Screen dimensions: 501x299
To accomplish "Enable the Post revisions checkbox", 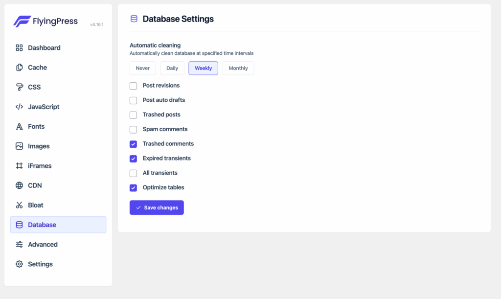I will pyautogui.click(x=133, y=85).
